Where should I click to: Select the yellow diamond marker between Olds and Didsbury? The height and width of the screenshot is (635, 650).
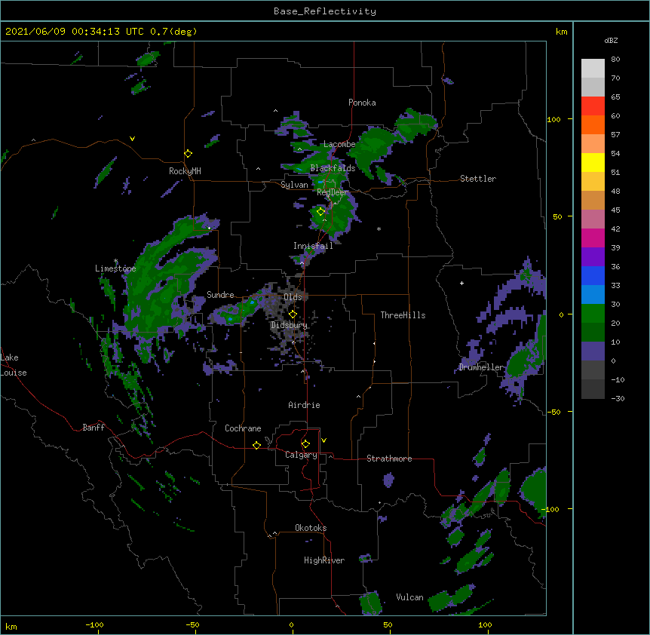[x=293, y=314]
